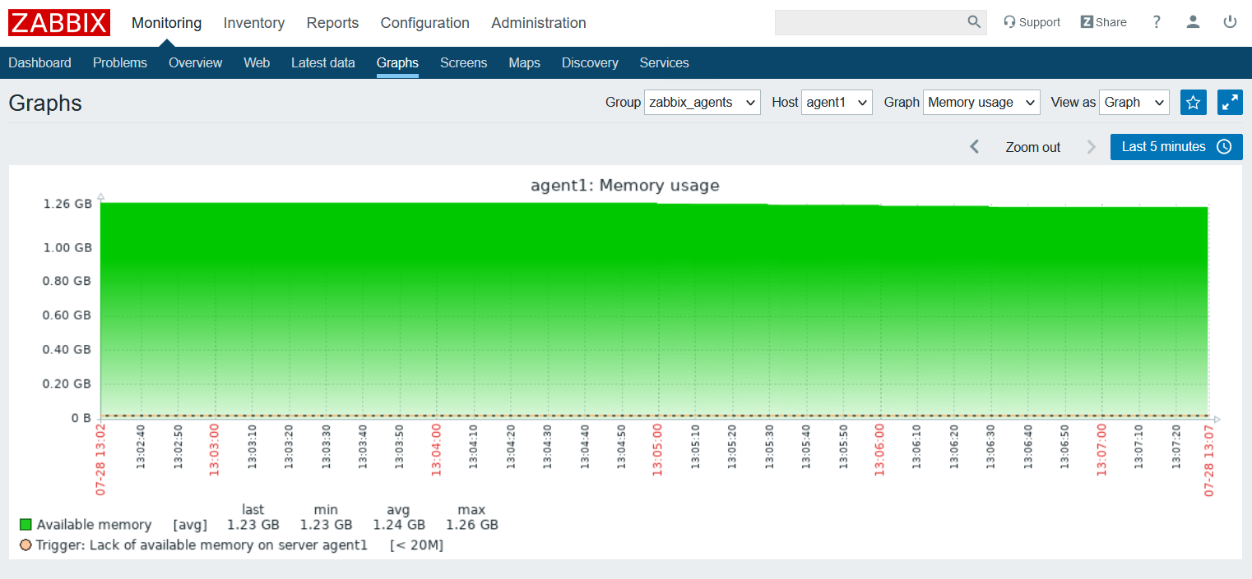This screenshot has width=1252, height=579.
Task: Open the View as dropdown
Action: (x=1134, y=102)
